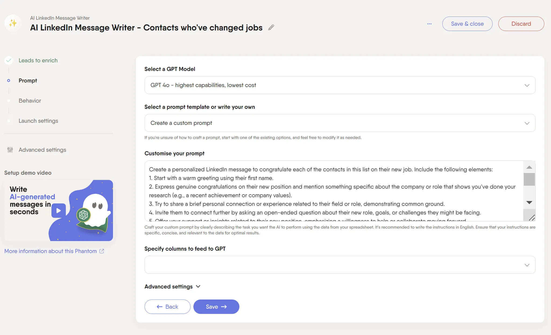551x335 pixels.
Task: Click the pencil icon to rename Phantom
Action: tap(271, 27)
